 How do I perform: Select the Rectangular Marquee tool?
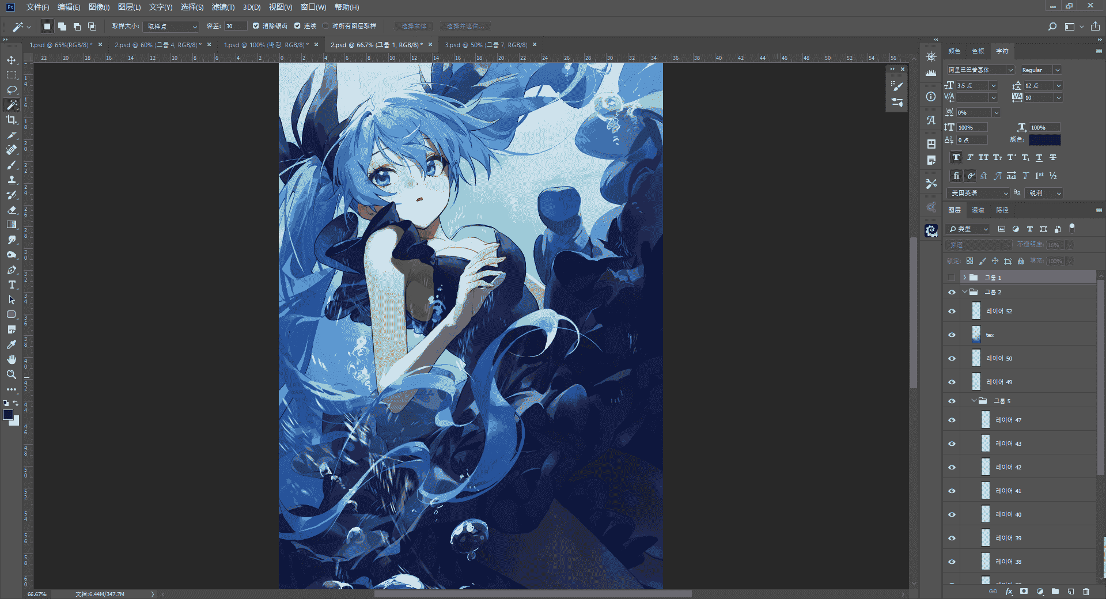[x=12, y=75]
